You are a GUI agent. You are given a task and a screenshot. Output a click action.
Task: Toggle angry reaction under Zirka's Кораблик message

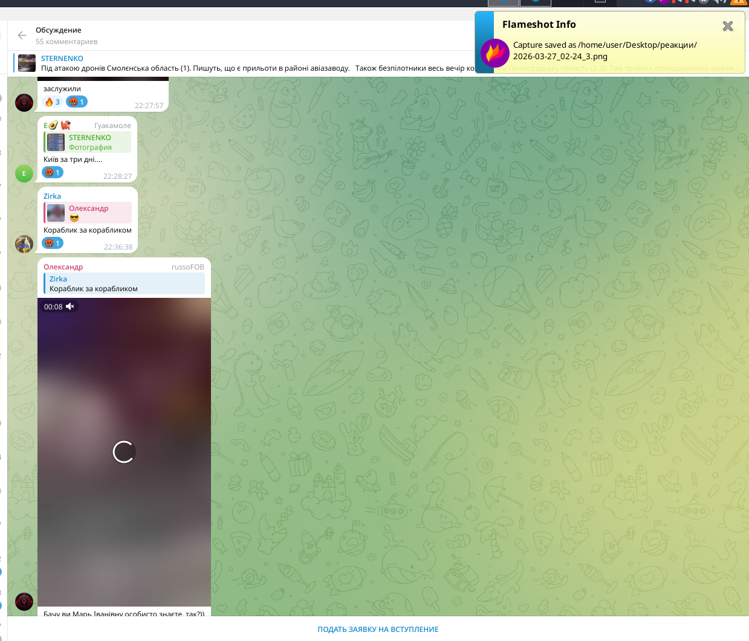click(53, 243)
